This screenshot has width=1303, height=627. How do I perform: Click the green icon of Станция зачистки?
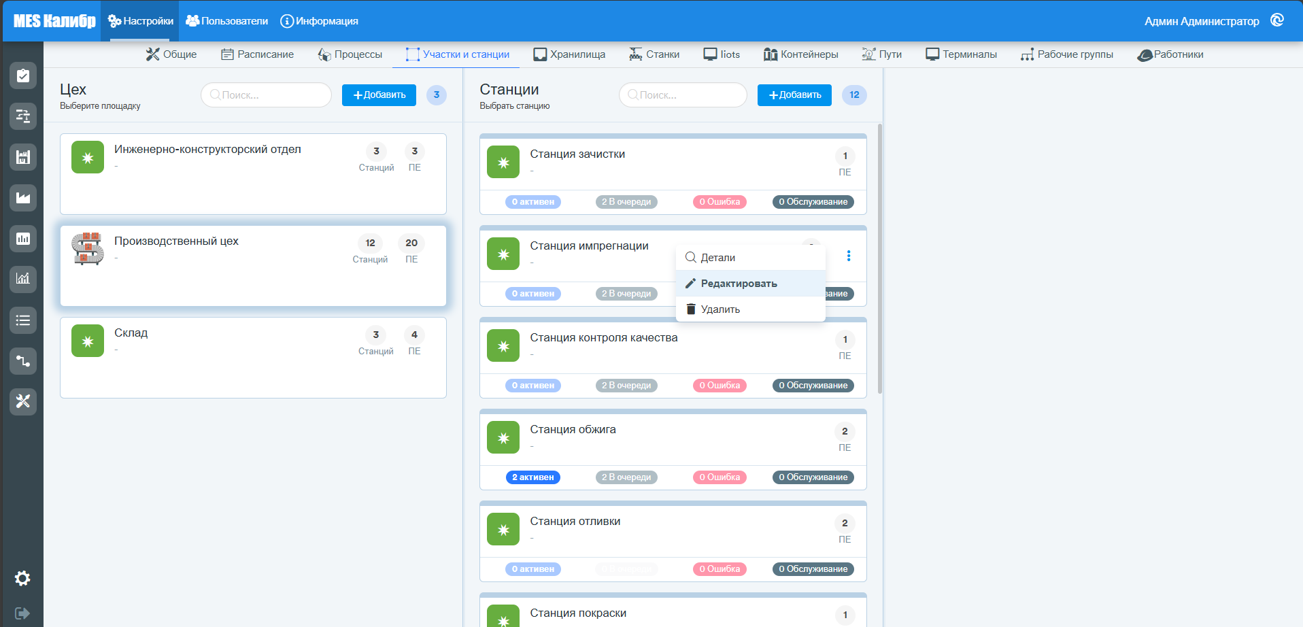point(503,163)
